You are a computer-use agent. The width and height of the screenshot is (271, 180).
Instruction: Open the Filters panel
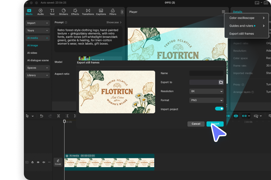(x=113, y=12)
